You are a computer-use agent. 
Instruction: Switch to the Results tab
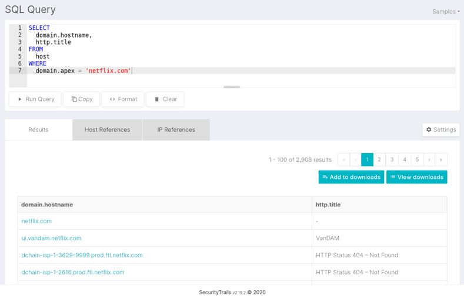click(x=38, y=130)
